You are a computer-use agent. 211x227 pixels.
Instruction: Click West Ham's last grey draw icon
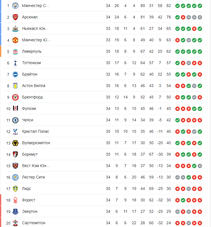coord(200,166)
